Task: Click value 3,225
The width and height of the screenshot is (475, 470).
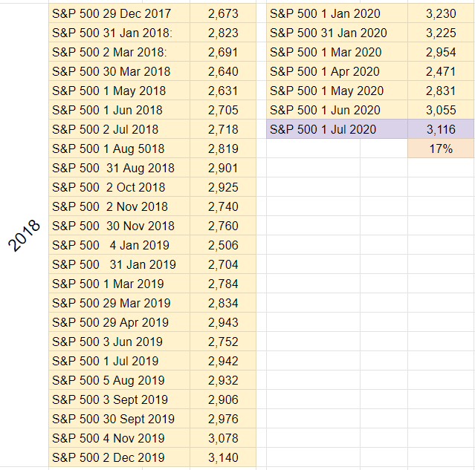Action: (x=441, y=33)
